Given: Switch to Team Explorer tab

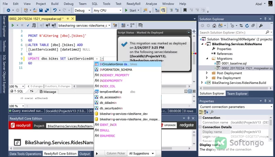Looking at the screenshot, I should (x=237, y=94).
